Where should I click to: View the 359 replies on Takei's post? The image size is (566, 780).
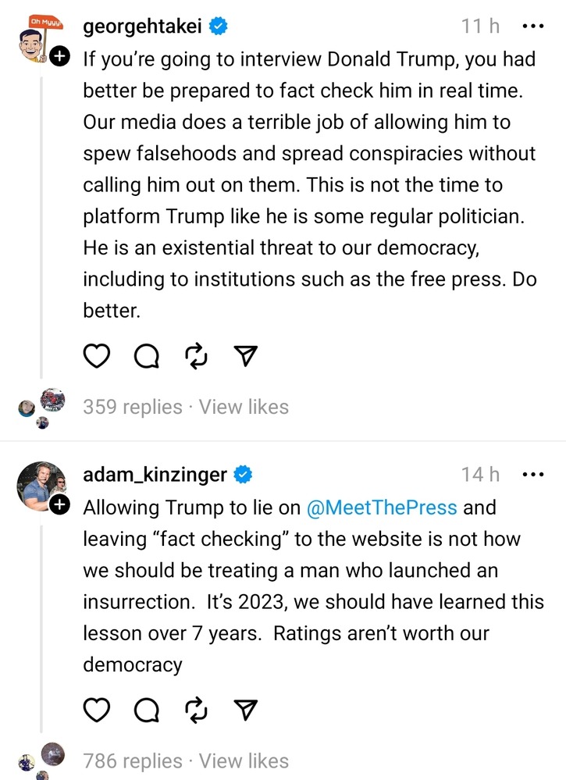tap(132, 407)
